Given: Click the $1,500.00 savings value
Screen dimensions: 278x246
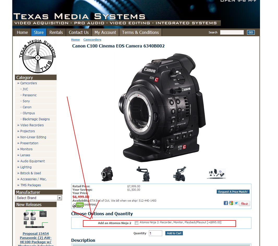Looking at the screenshot, I should point(134,190).
